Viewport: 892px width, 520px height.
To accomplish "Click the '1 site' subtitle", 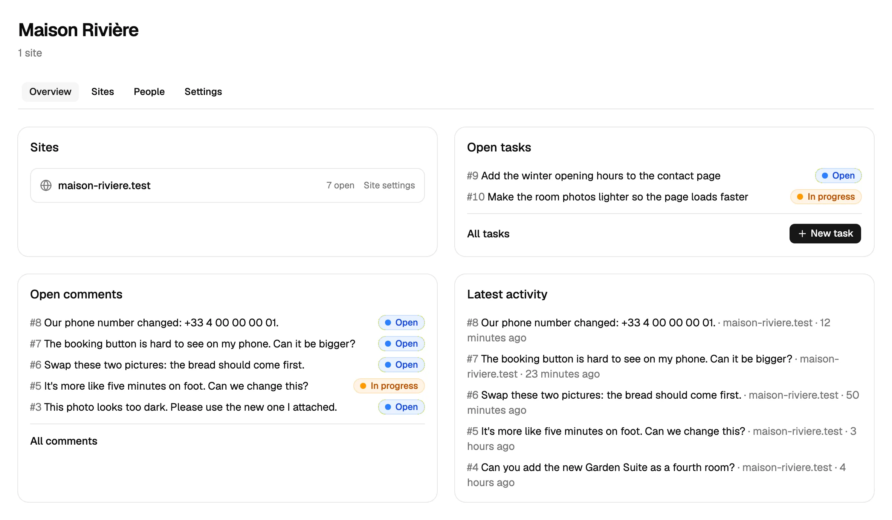I will pyautogui.click(x=30, y=53).
